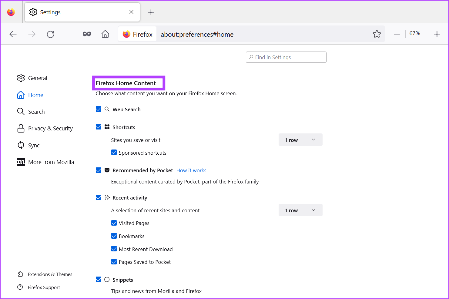Viewport: 449px width, 299px height.
Task: Click the Find in Settings search field
Action: [286, 57]
